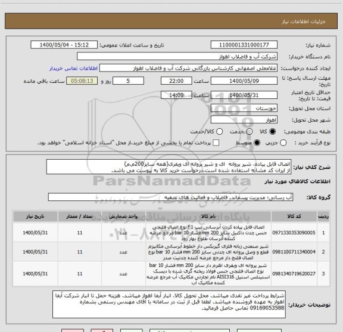Click row 3 item name شیر پروانه ای ویفری
This screenshot has height=332, width=343.
click(x=208, y=274)
